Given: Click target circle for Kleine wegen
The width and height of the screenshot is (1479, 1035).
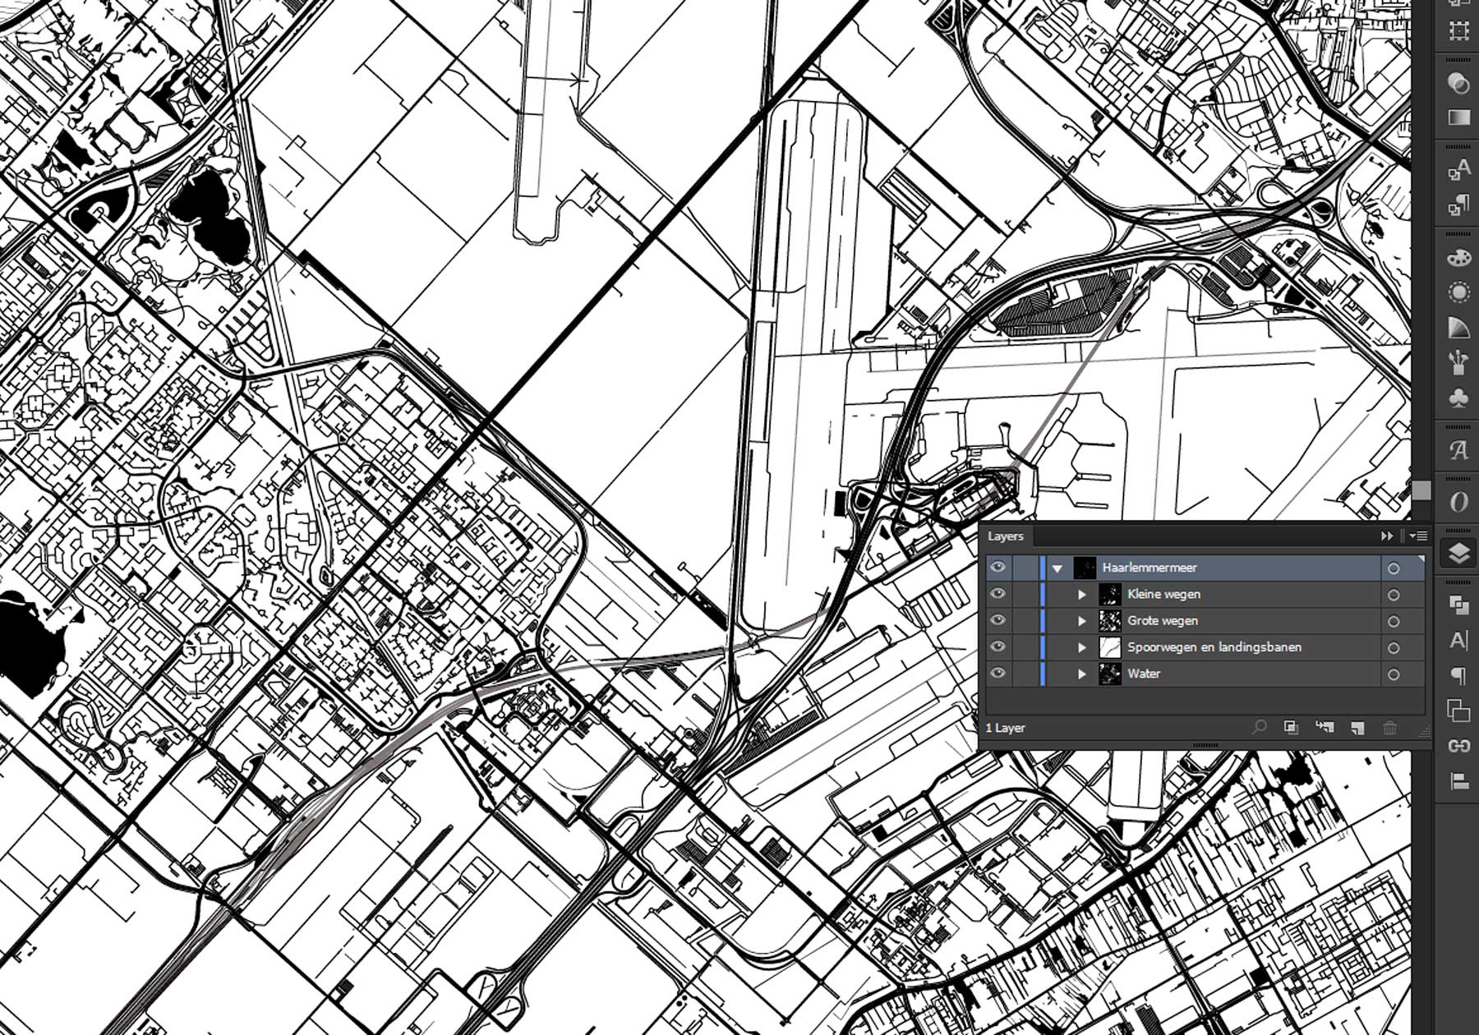Looking at the screenshot, I should tap(1394, 595).
